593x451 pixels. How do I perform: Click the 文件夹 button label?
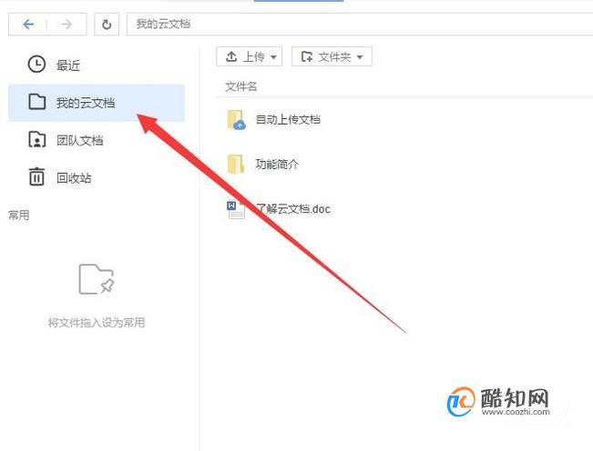pos(334,57)
